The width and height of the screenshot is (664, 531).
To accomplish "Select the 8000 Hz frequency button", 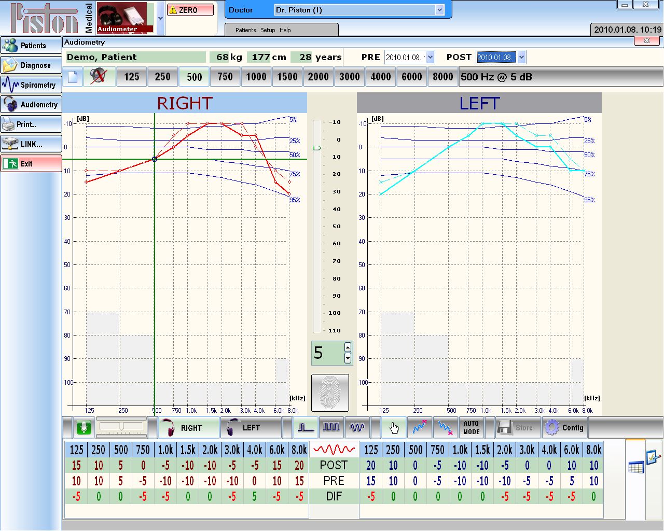I will pos(443,77).
